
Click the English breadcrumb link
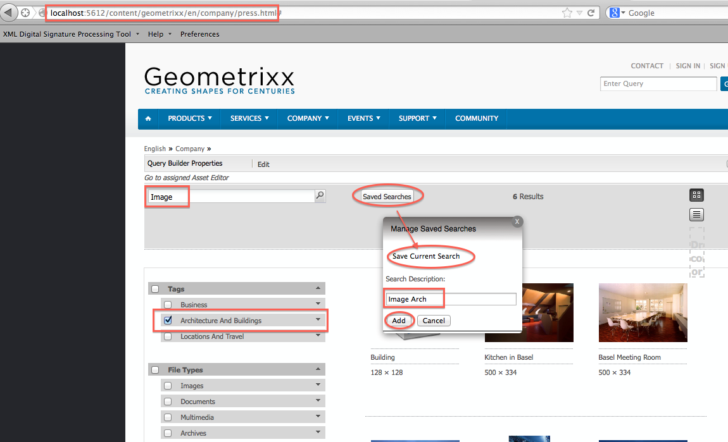pos(154,149)
